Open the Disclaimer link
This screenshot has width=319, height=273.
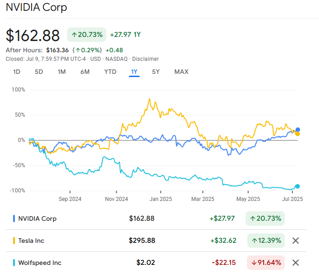pos(146,59)
